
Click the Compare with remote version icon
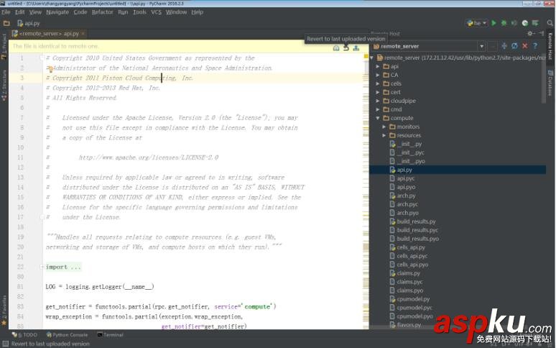tap(336, 48)
